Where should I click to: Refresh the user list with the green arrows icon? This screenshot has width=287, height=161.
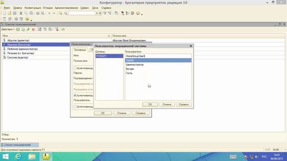pos(63,30)
